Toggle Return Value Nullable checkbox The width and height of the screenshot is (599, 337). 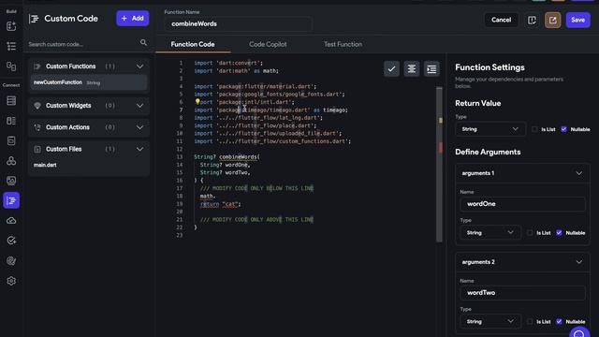pos(563,129)
